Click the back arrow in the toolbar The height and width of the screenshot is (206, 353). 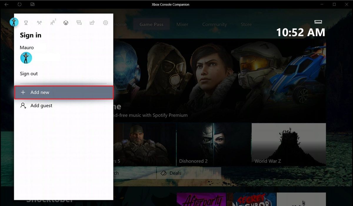pos(6,4)
